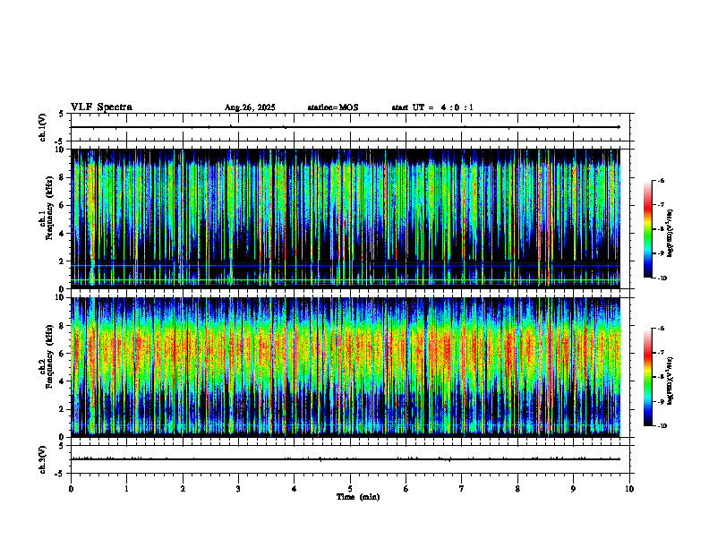Click the ch.2 spectrogram color bar
709x548 pixels.
[648, 377]
